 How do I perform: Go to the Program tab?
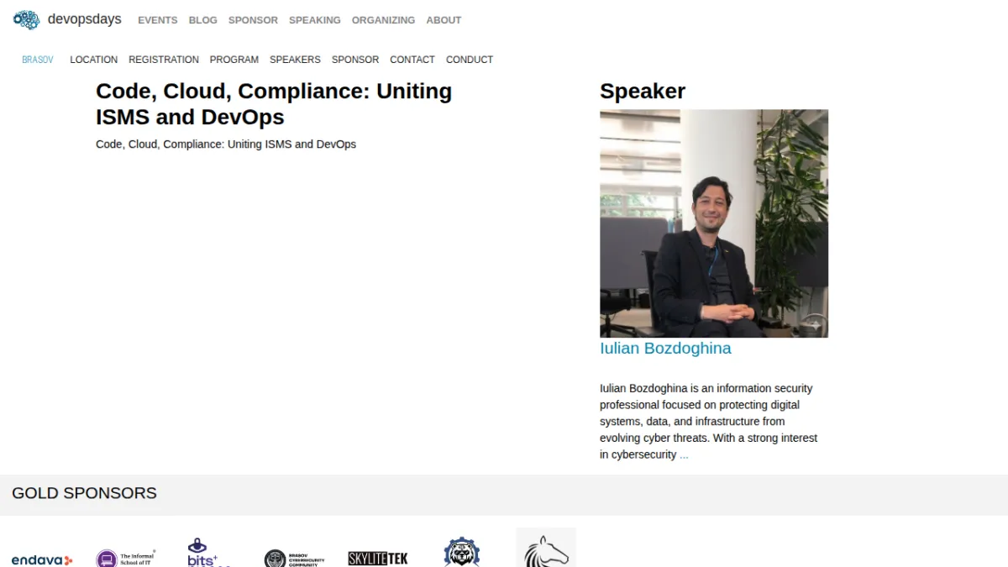(234, 60)
